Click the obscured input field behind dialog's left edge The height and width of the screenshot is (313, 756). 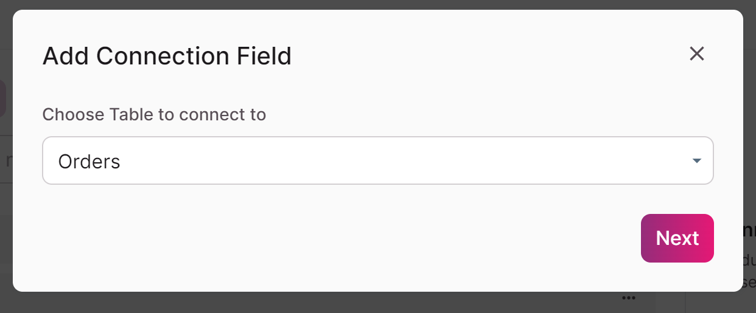click(6, 161)
